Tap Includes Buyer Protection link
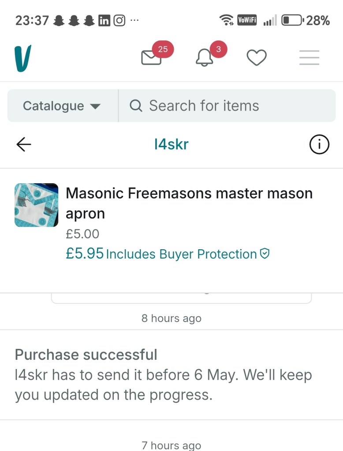The height and width of the screenshot is (451, 343). (181, 254)
